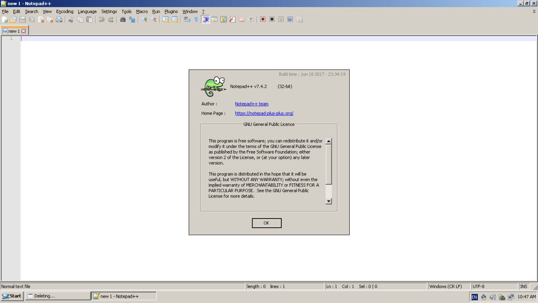Viewport: 538px width, 303px height.
Task: Toggle synchronized vertical scrolling icon
Action: tap(166, 19)
